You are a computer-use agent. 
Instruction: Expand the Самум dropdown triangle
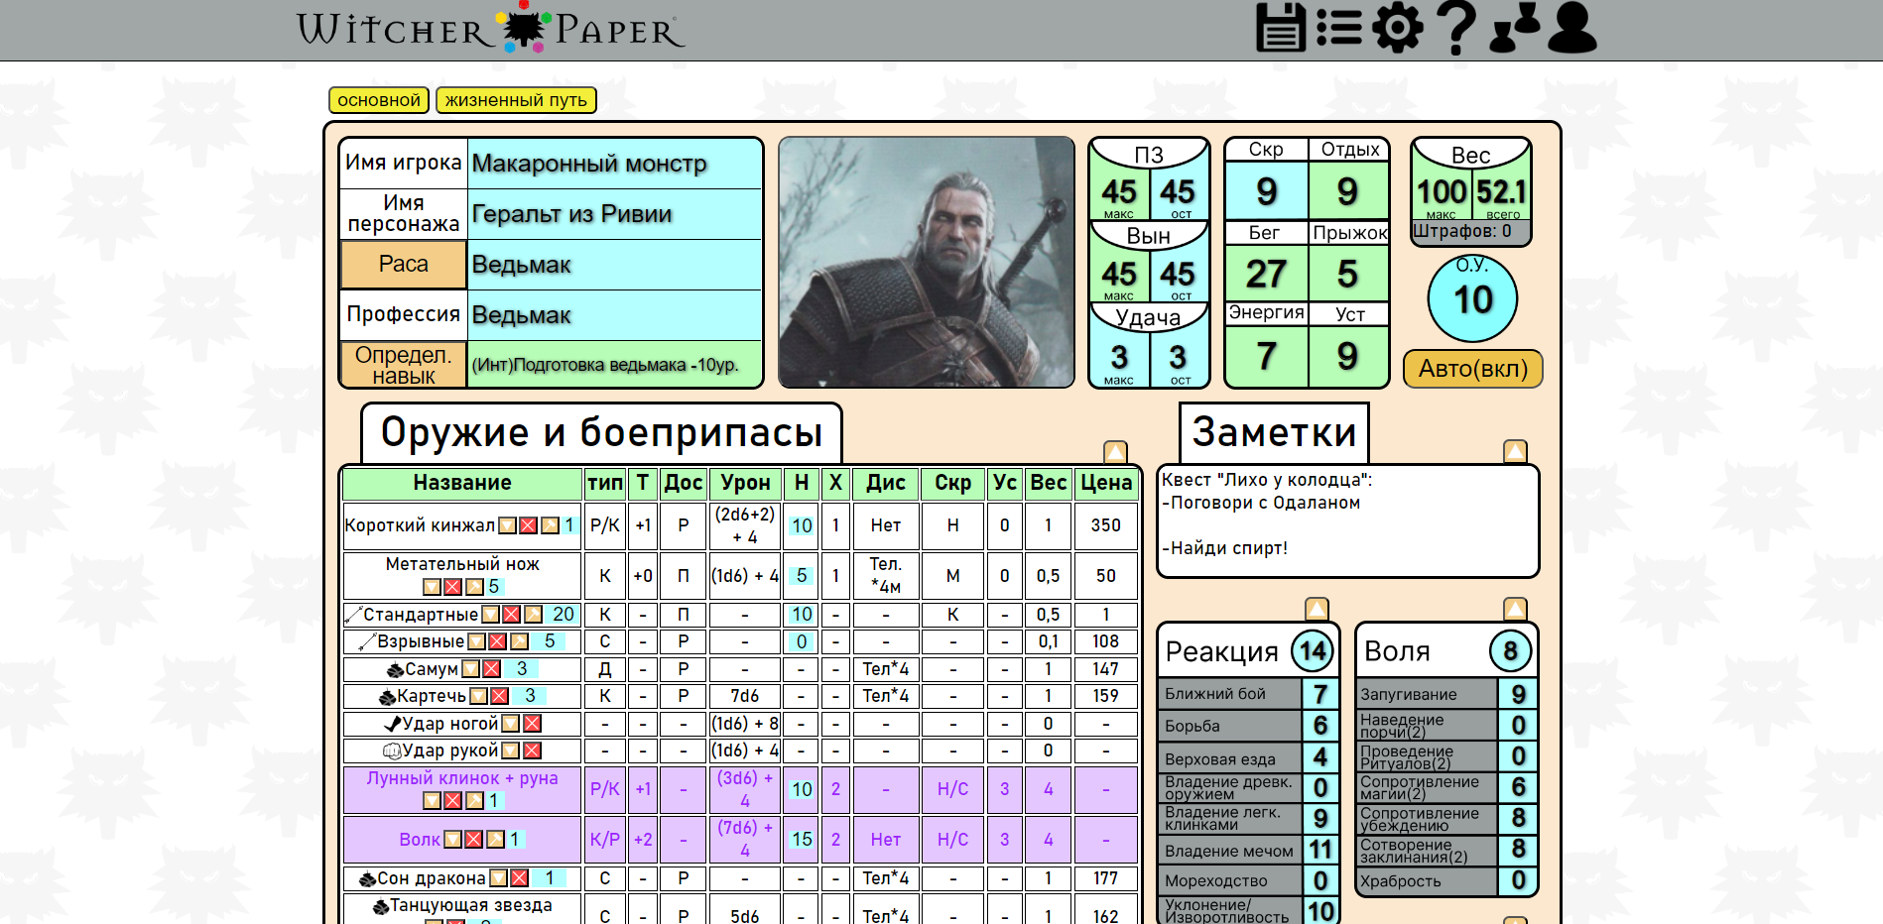471,669
